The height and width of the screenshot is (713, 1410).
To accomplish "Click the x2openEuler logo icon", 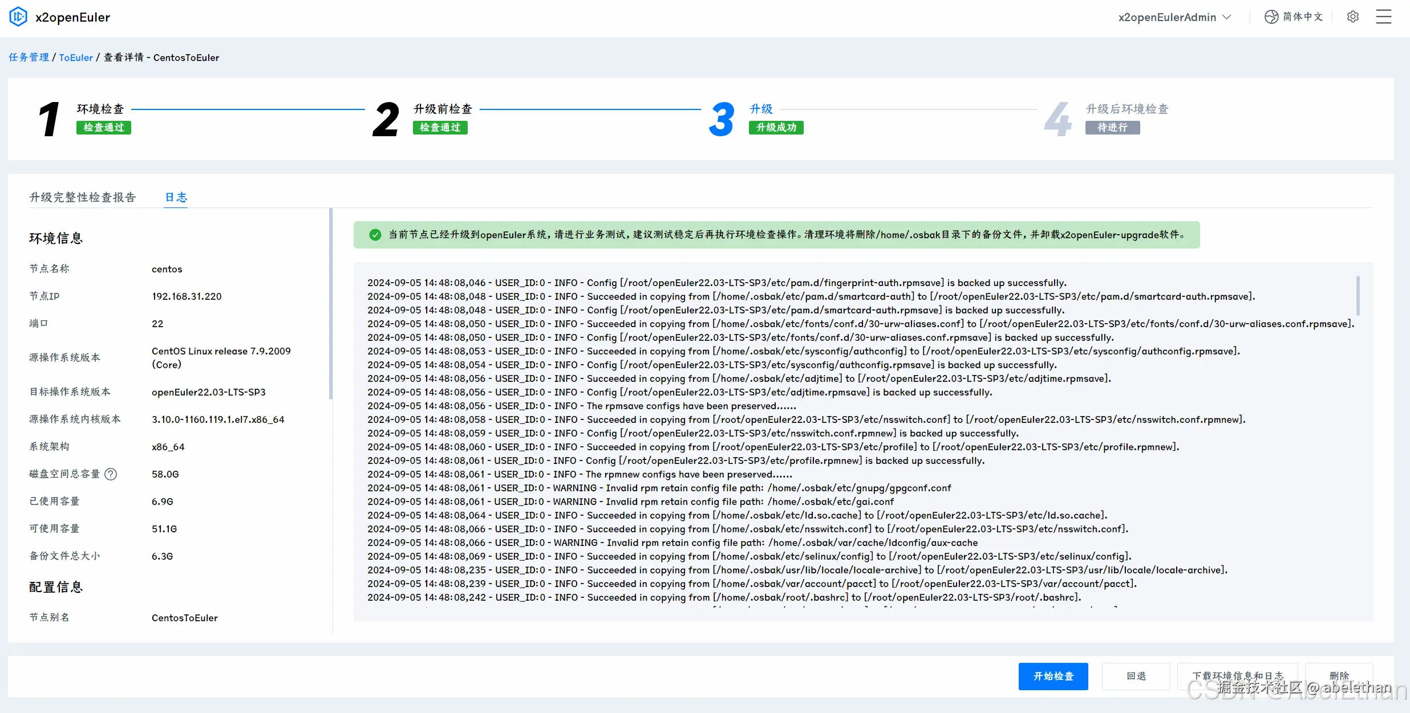I will coord(18,17).
